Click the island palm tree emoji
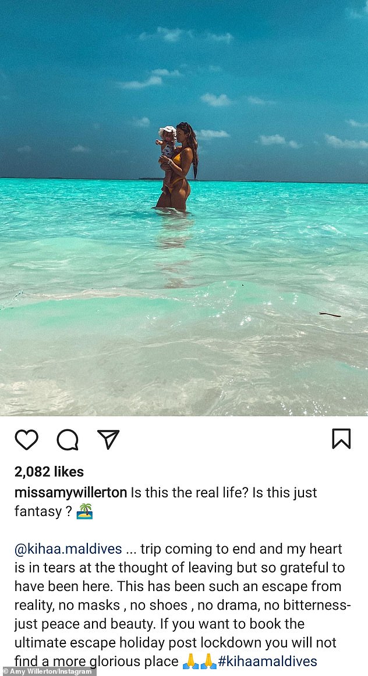Viewport: 368px width, 676px height. tap(84, 511)
